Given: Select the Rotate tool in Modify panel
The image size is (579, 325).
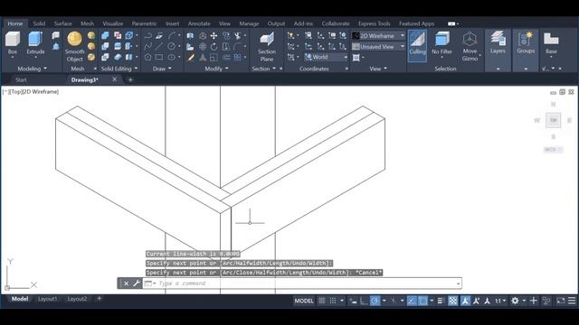Looking at the screenshot, I should click(214, 46).
